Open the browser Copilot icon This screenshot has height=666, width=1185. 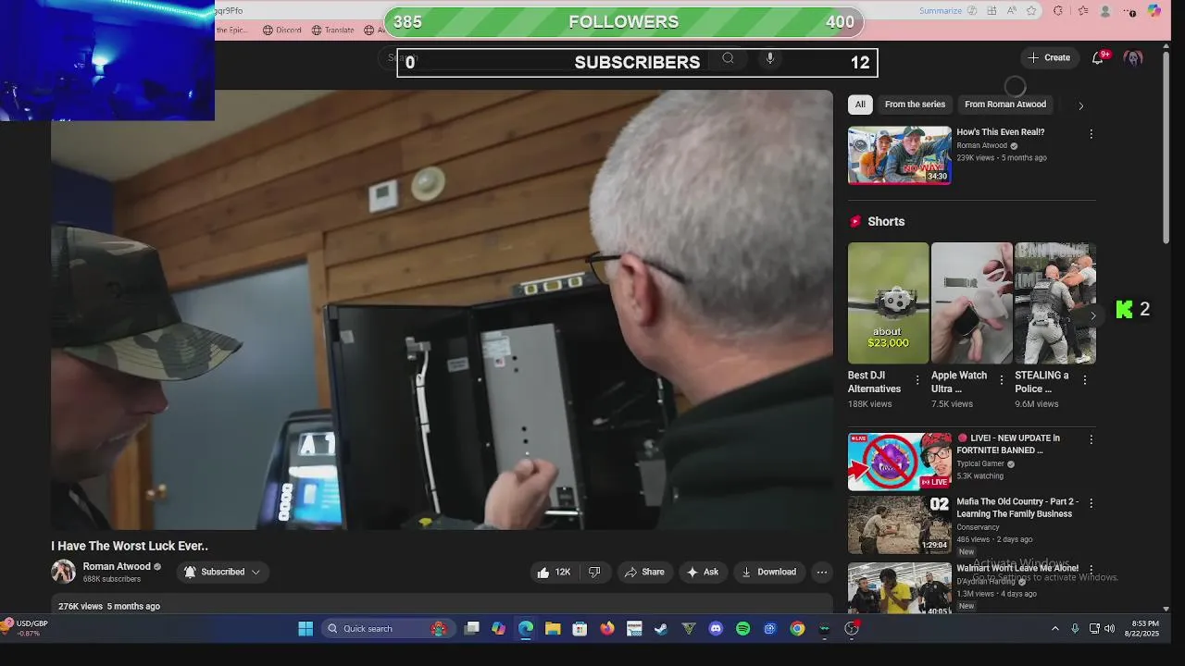pos(1154,11)
